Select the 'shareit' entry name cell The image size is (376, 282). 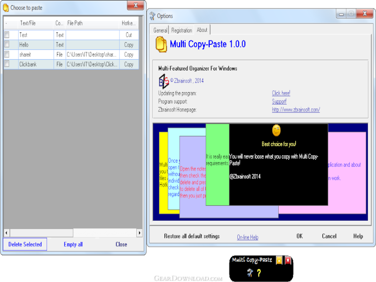pos(36,55)
